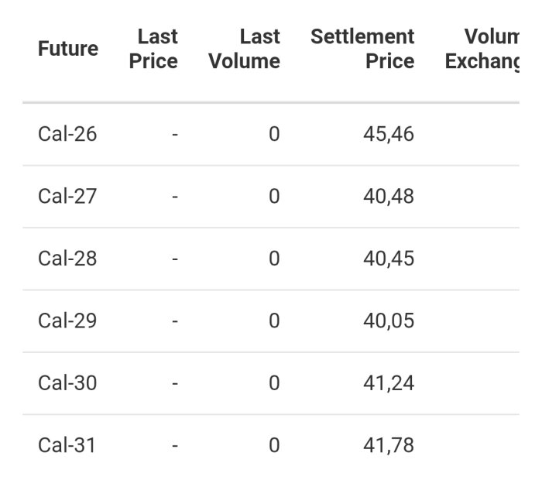Select the Last Volume column header
Image resolution: width=542 pixels, height=480 pixels.
[244, 49]
